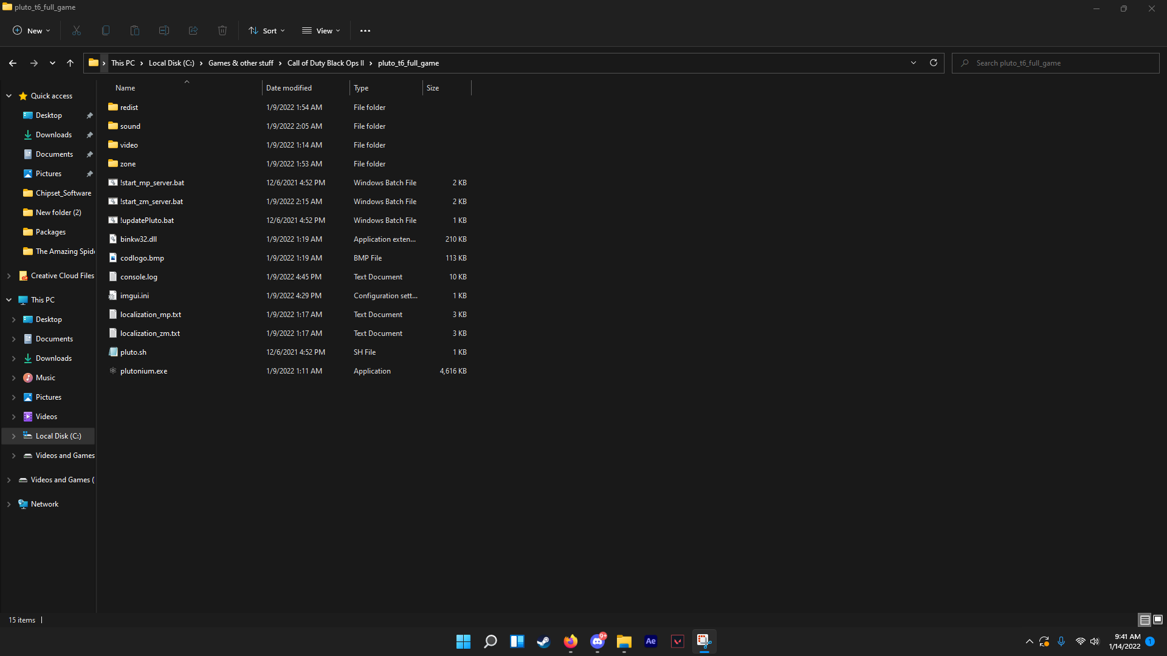Viewport: 1167px width, 656px height.
Task: Open After Effects from the taskbar
Action: pos(651,641)
